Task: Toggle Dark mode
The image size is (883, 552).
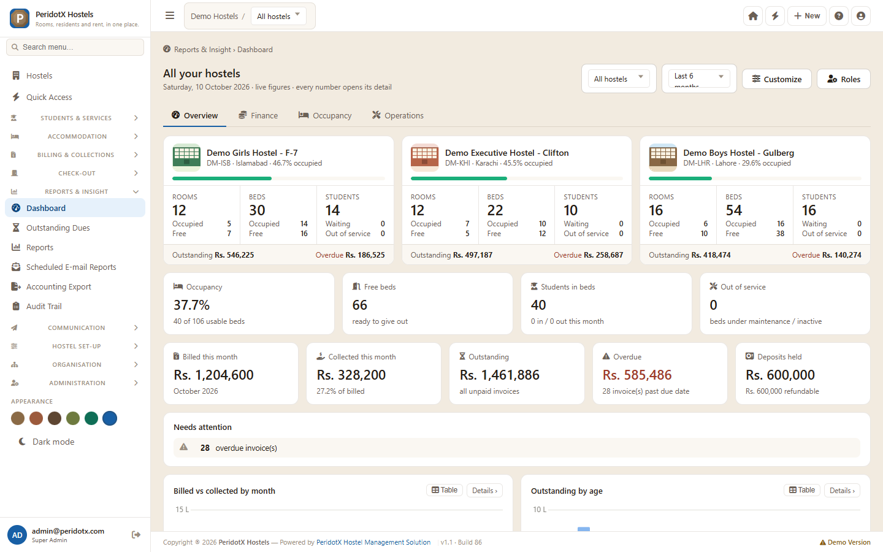Action: coord(47,442)
